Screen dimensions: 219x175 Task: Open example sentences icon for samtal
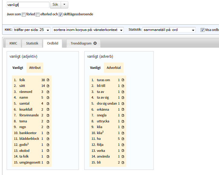[x=48, y=103]
